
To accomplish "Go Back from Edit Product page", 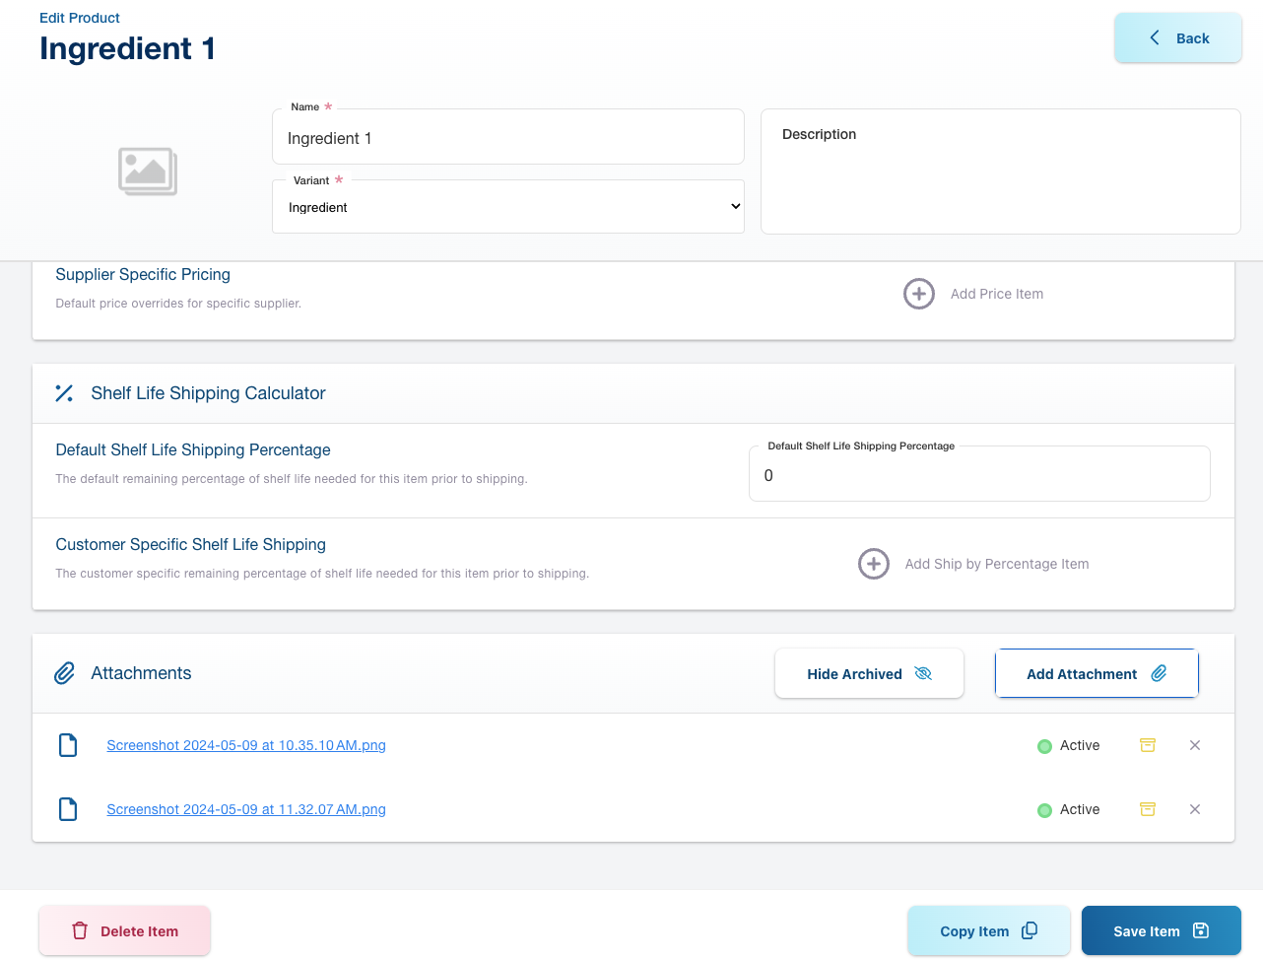I will click(1177, 38).
